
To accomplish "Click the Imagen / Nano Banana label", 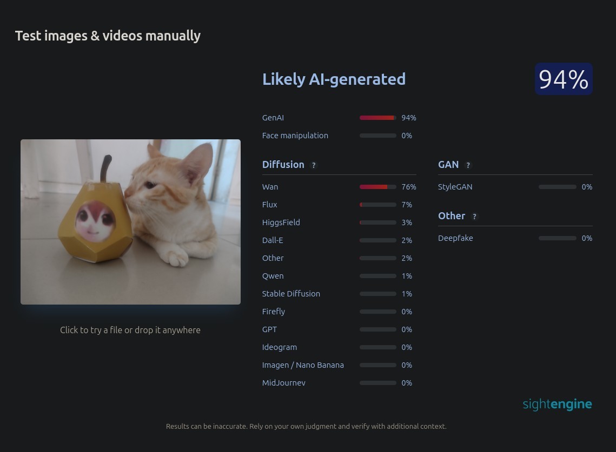I will [x=303, y=365].
